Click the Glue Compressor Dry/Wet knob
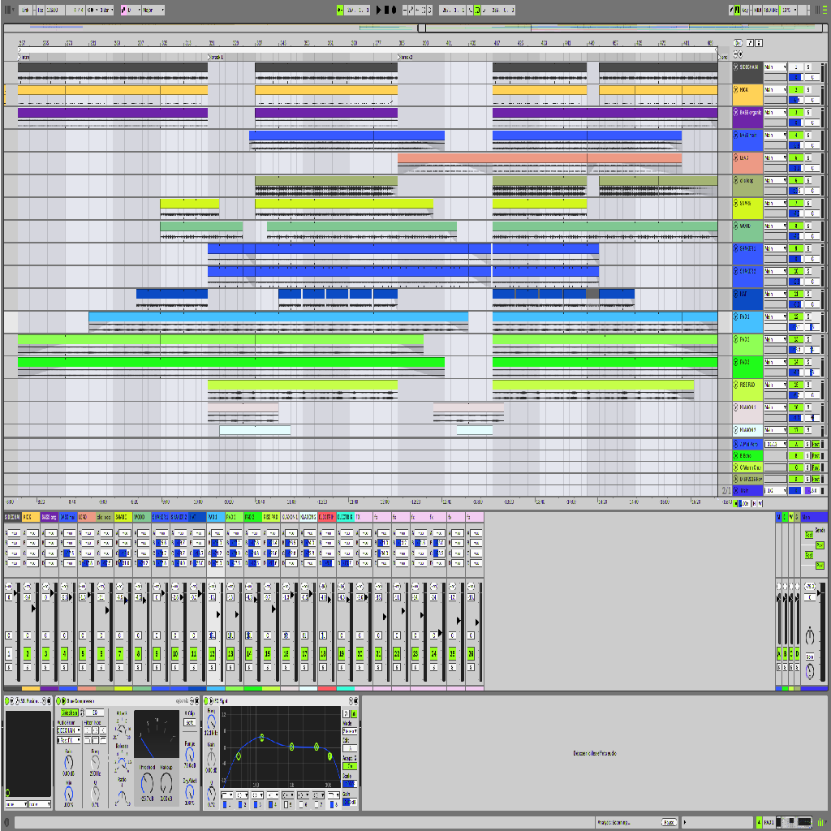 (x=190, y=792)
